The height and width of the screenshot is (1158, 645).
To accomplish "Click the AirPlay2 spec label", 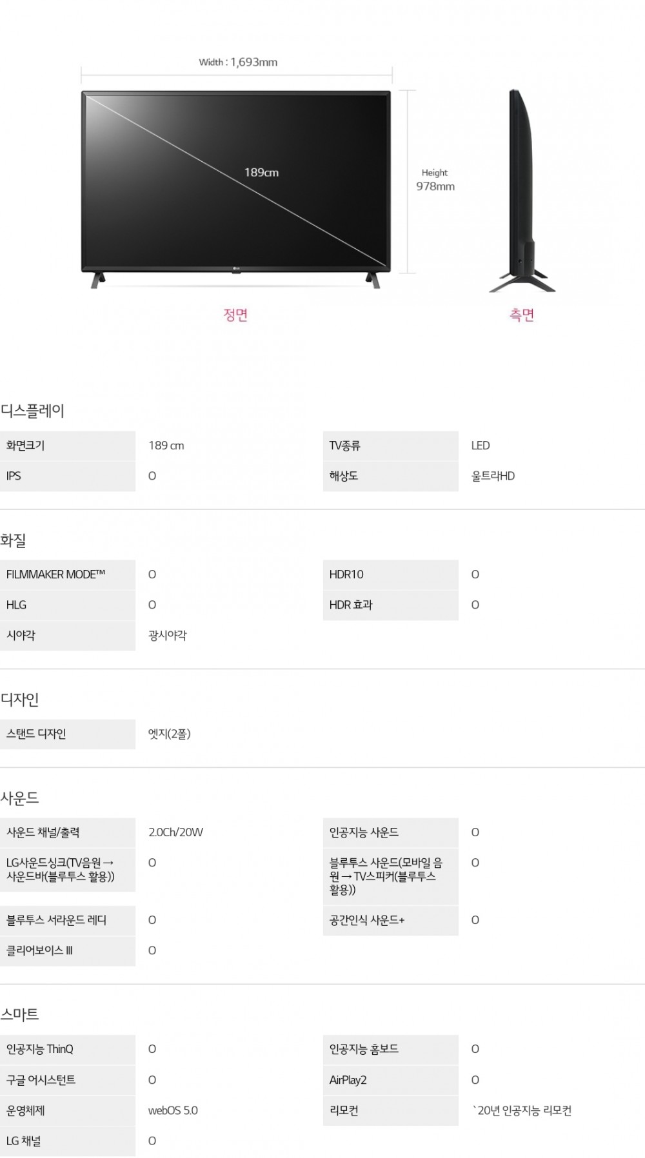I will [x=348, y=1080].
